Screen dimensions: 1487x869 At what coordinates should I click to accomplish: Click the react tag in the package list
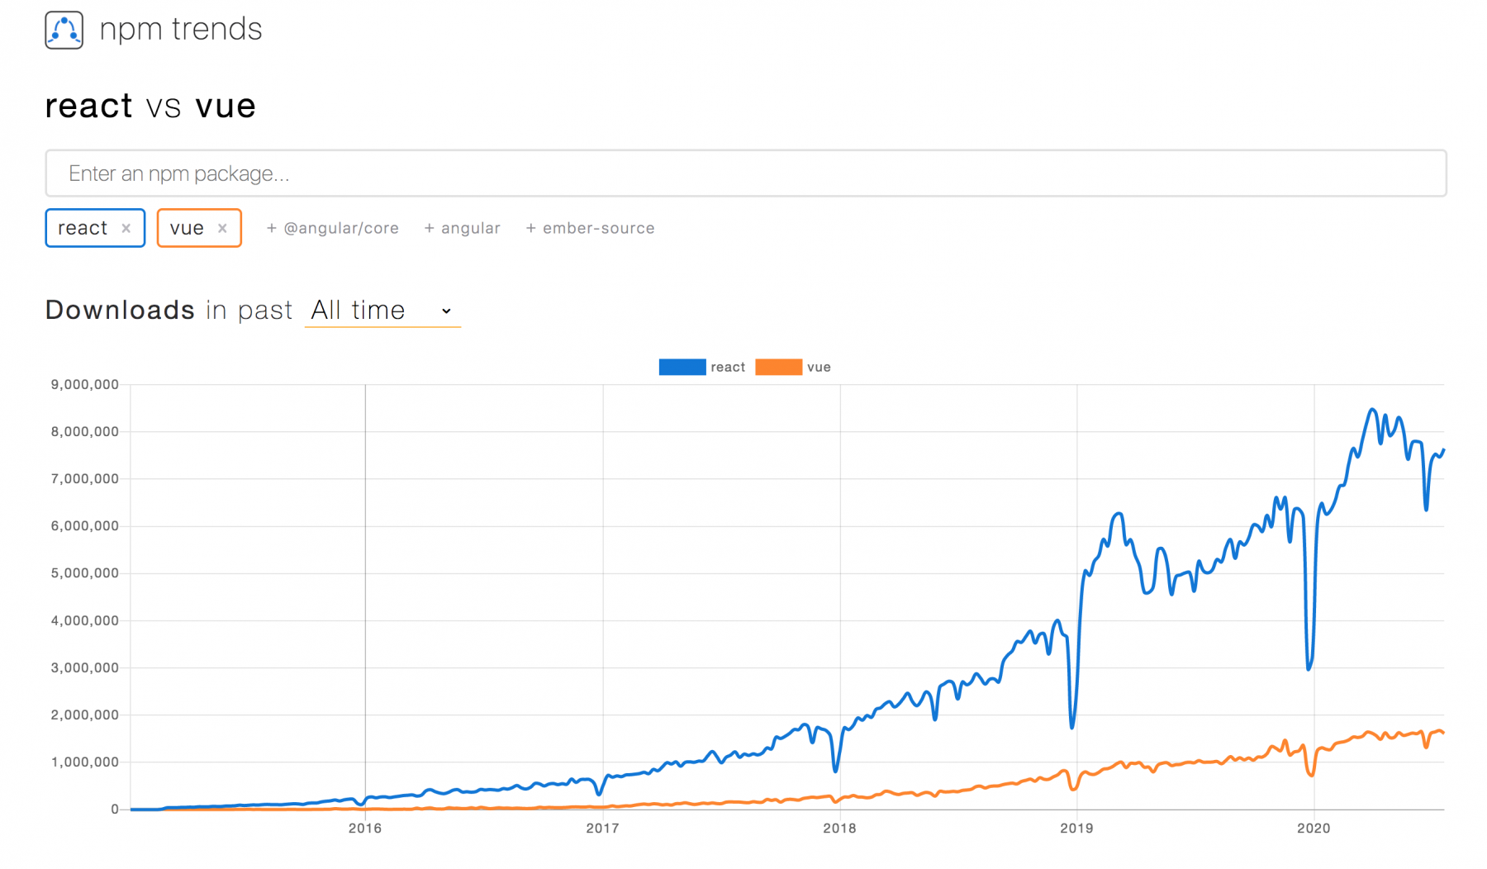pos(83,229)
